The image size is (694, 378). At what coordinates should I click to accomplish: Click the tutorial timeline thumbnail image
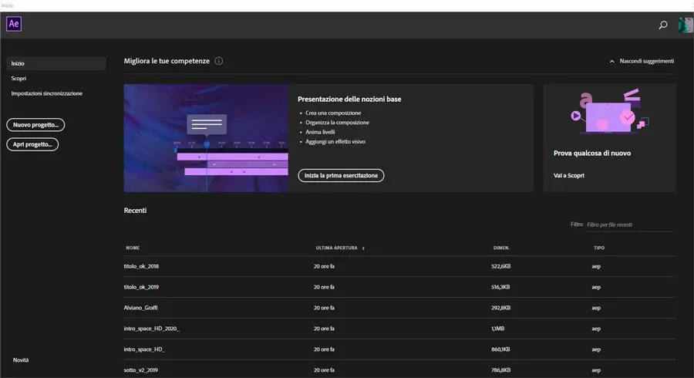[x=206, y=138]
